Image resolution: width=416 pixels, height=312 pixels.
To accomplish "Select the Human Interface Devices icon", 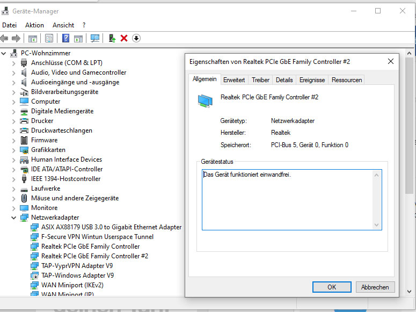I will click(x=24, y=159).
